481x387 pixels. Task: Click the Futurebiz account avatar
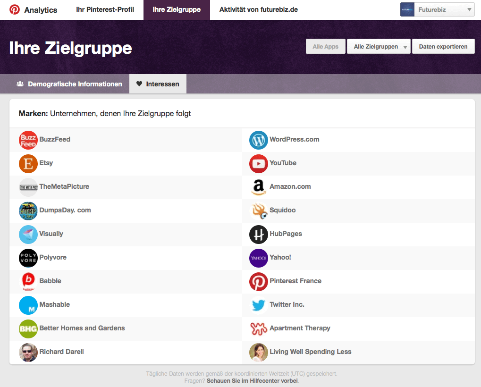(407, 9)
